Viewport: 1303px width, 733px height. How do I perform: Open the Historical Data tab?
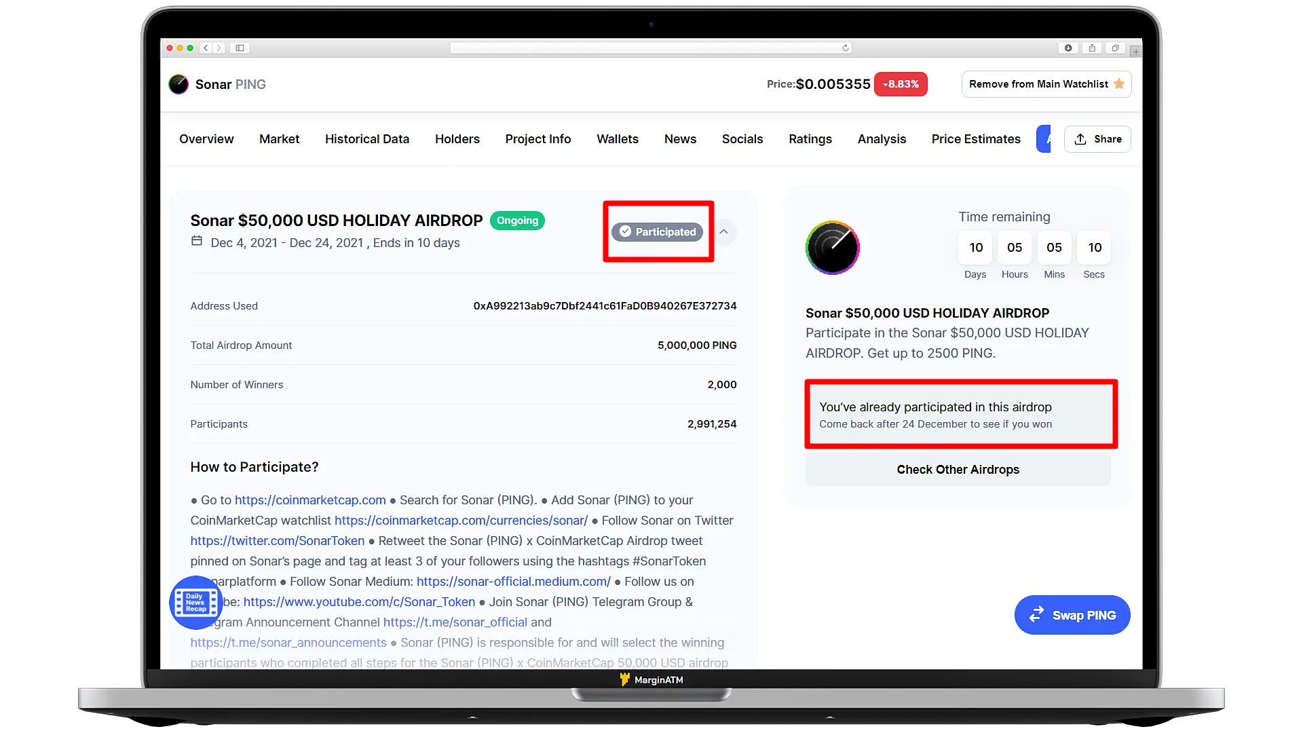click(x=367, y=139)
